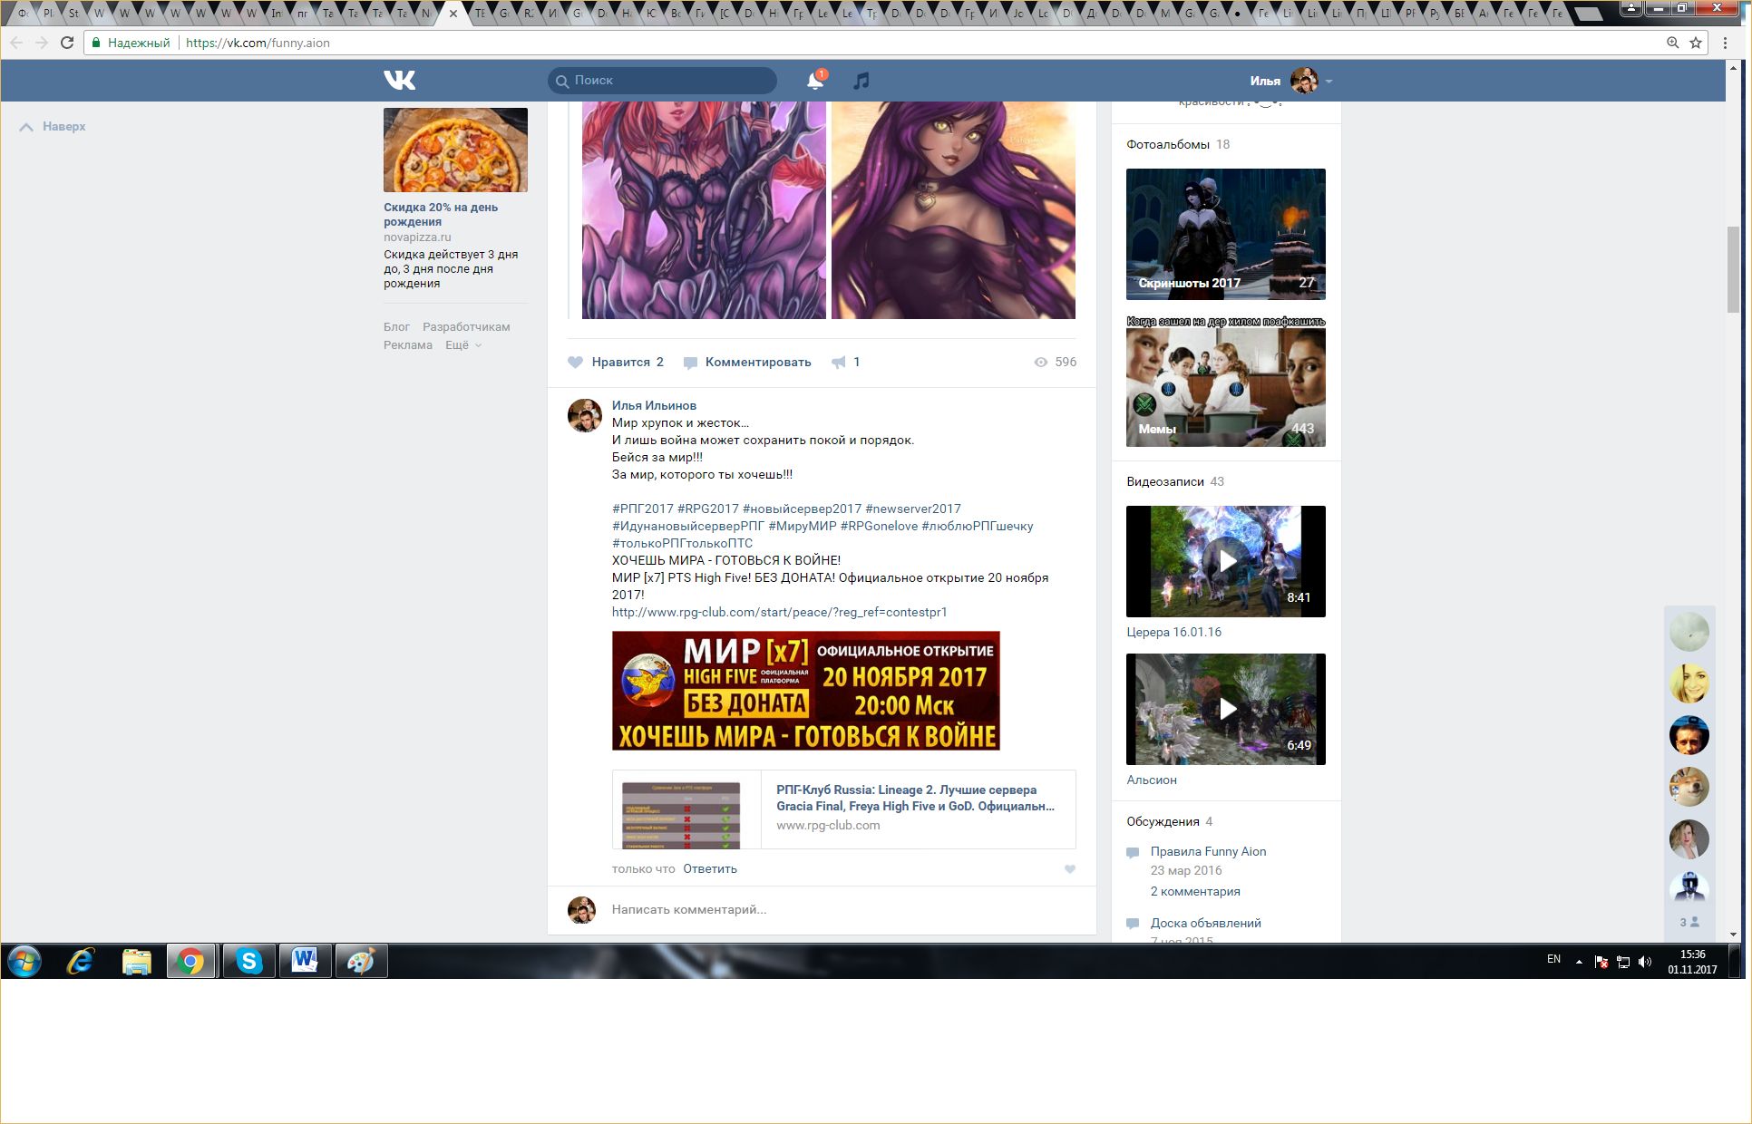Click the commenter avatar beside Илья Ильинов
Image resolution: width=1752 pixels, height=1124 pixels.
(585, 415)
